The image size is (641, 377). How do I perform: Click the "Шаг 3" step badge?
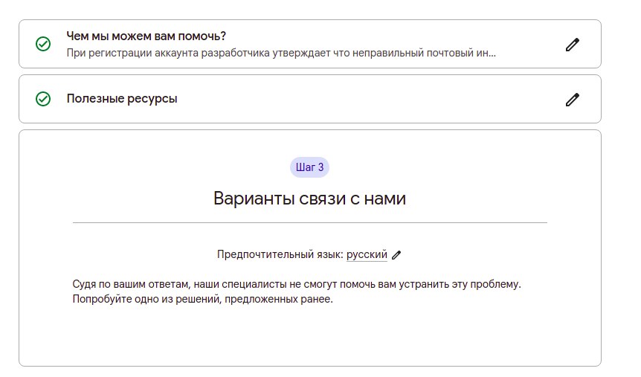(x=309, y=167)
